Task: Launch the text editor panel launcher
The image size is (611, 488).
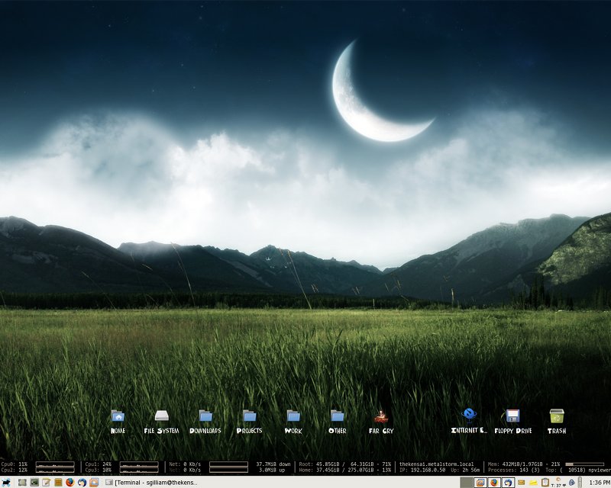Action: tap(46, 483)
